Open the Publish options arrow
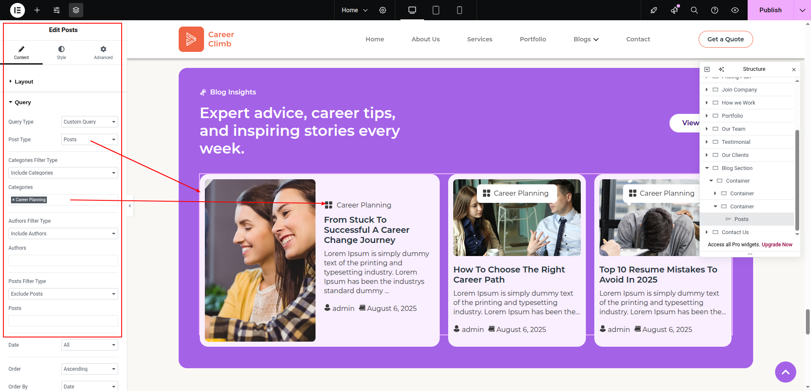 coord(803,10)
